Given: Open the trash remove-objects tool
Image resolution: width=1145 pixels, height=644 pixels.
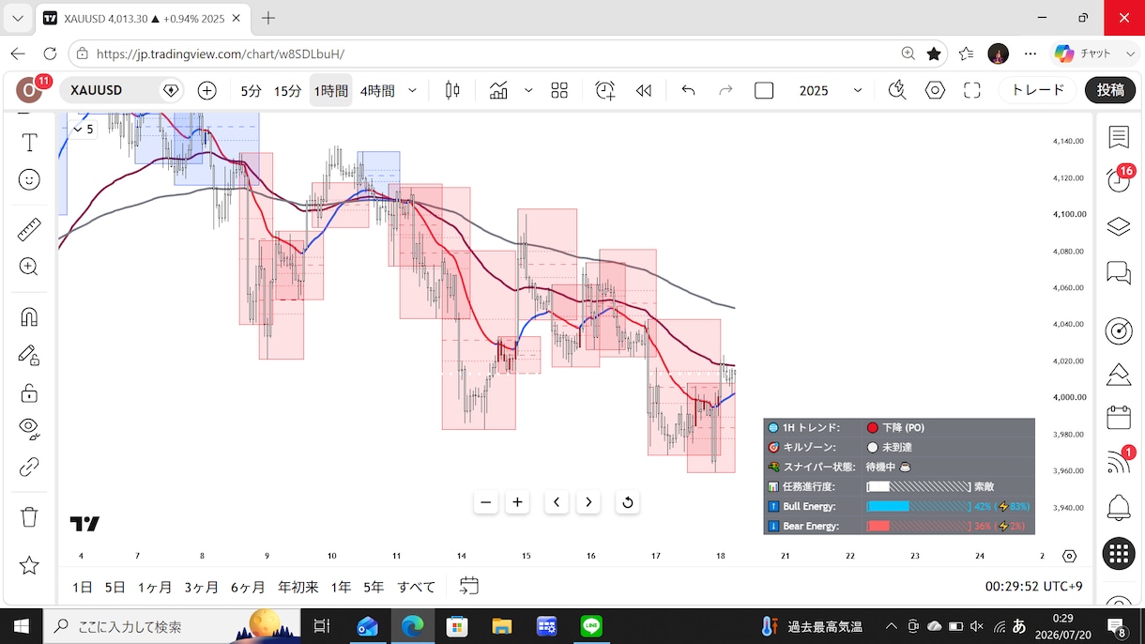Looking at the screenshot, I should pyautogui.click(x=29, y=516).
